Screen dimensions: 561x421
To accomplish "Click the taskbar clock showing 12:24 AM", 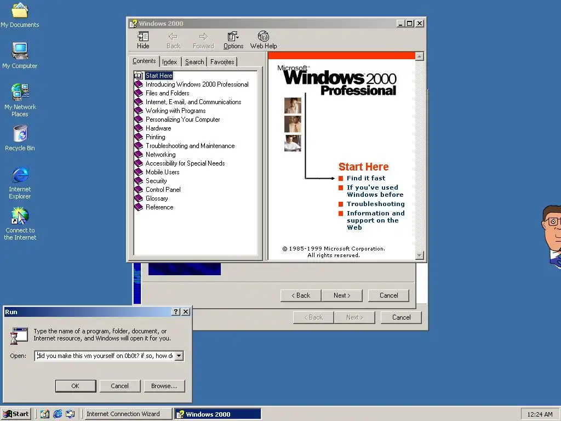I will (540, 414).
